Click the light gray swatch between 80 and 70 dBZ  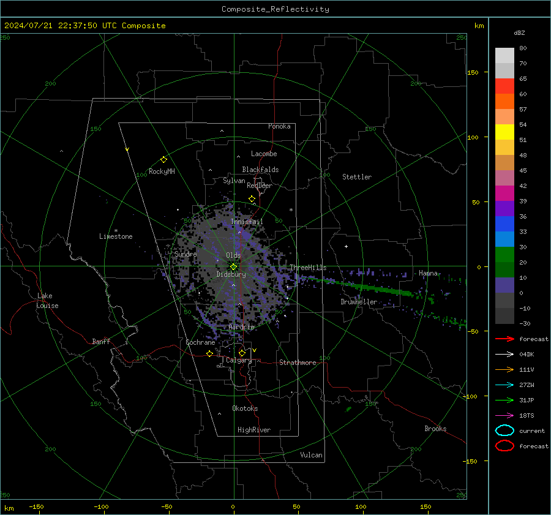504,56
